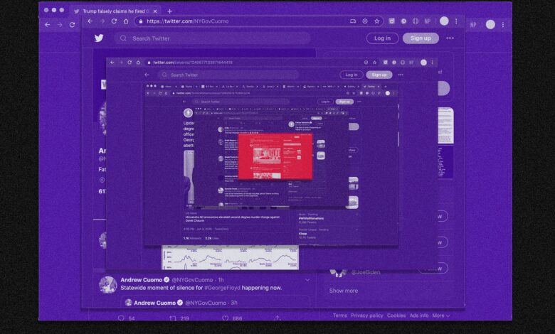This screenshot has width=555, height=334.
Task: Reload the page in the outermost browser window
Action: (x=72, y=25)
